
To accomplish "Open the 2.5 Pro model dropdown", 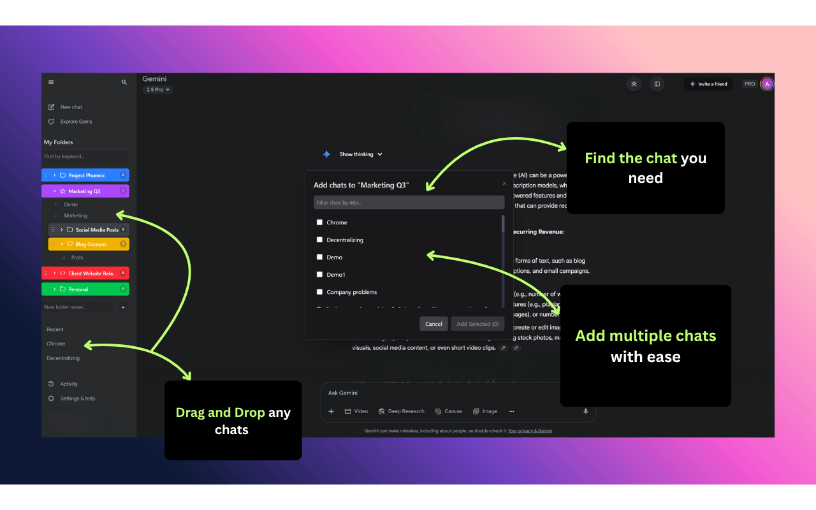I will click(158, 90).
